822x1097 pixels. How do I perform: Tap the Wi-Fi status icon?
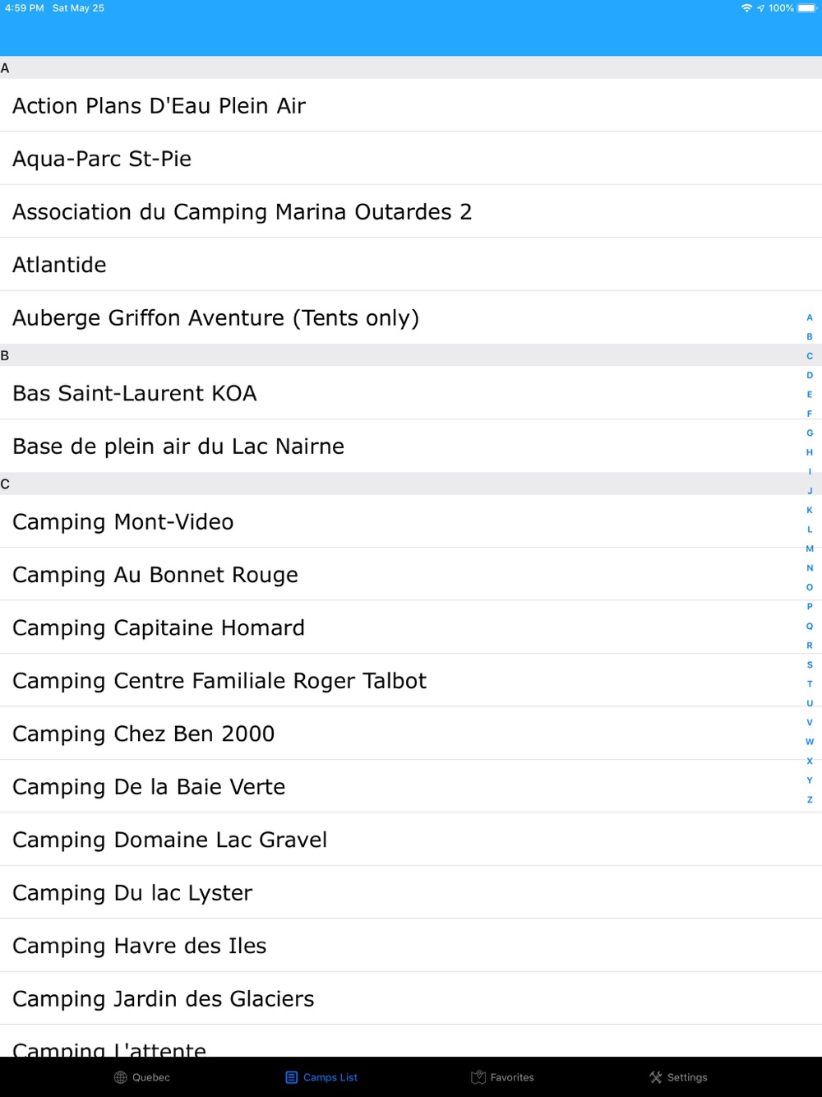pyautogui.click(x=746, y=8)
